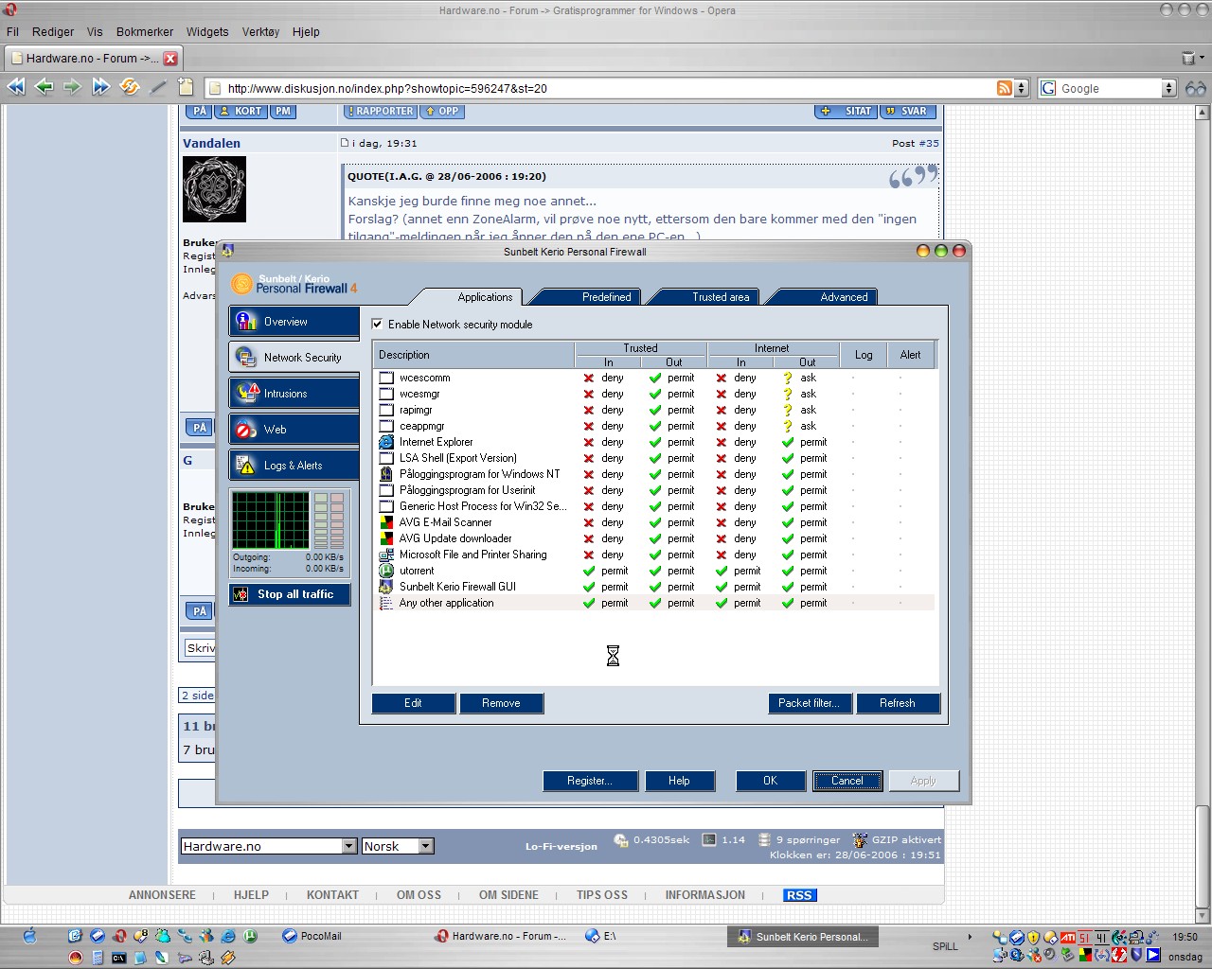Close the Hardware.no Forum tab
The height and width of the screenshot is (969, 1212).
click(x=170, y=59)
